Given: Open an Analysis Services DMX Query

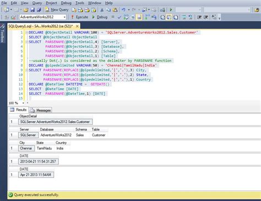Looking at the screenshot, I should (x=87, y=10).
